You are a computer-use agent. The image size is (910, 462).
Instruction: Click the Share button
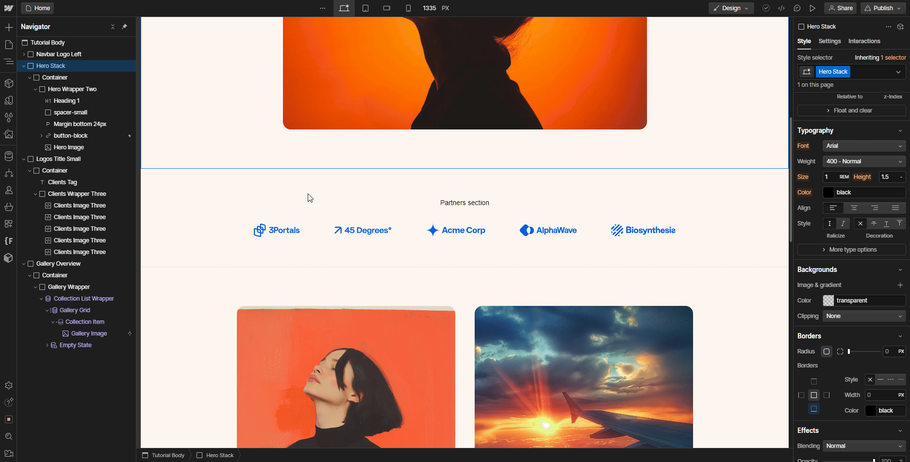click(840, 8)
